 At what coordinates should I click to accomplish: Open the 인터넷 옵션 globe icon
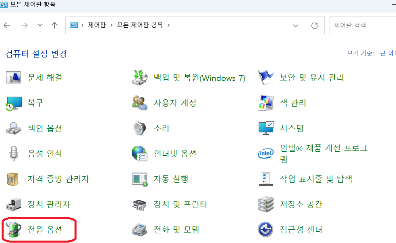pyautogui.click(x=139, y=153)
